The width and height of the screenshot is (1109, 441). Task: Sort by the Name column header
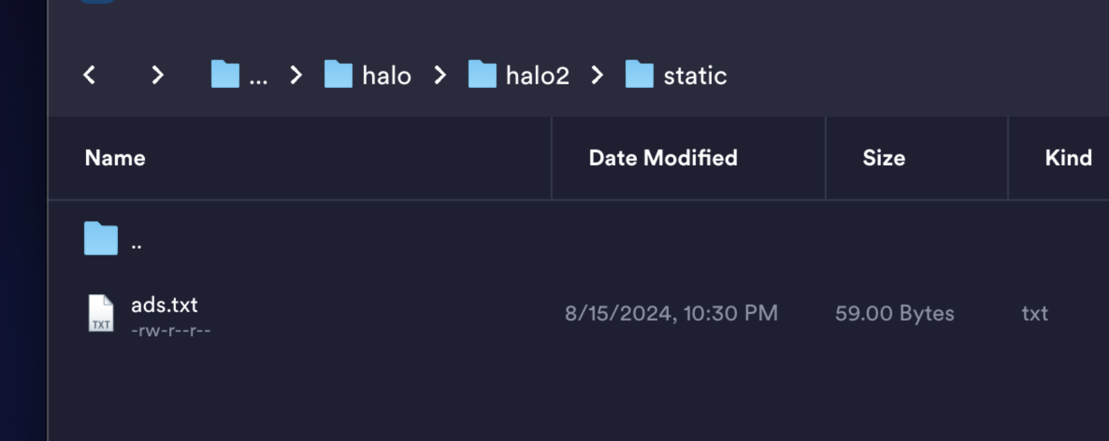[115, 158]
